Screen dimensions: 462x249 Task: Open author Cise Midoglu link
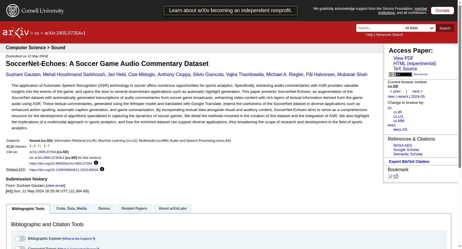coord(141,75)
